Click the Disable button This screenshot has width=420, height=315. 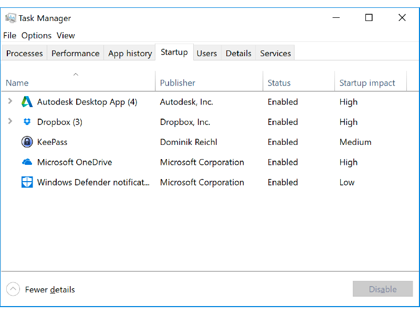click(383, 289)
